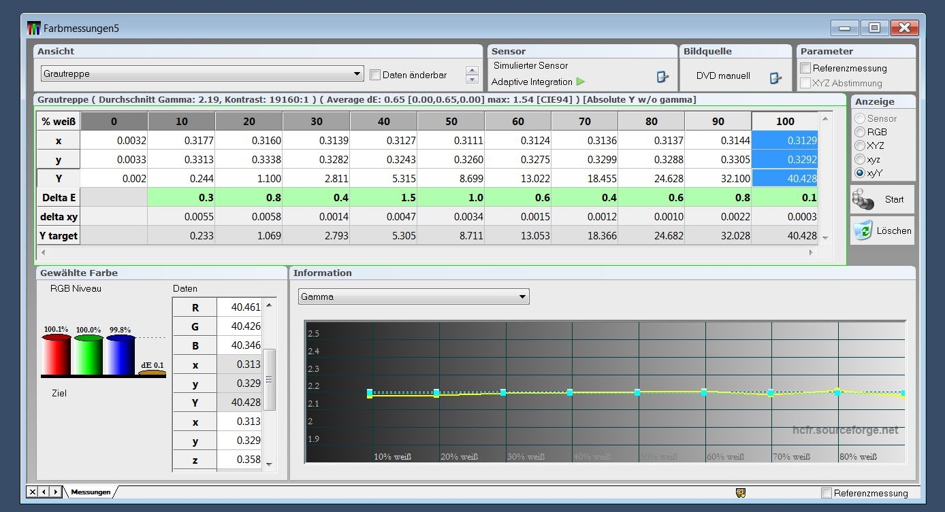
Task: Click the left arrow beside Messungen tab
Action: coord(44,492)
